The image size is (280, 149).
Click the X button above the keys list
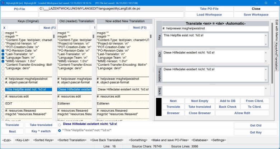tap(4, 28)
